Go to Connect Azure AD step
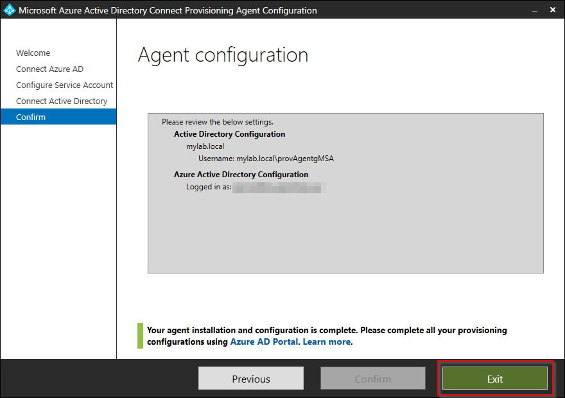 pos(49,69)
